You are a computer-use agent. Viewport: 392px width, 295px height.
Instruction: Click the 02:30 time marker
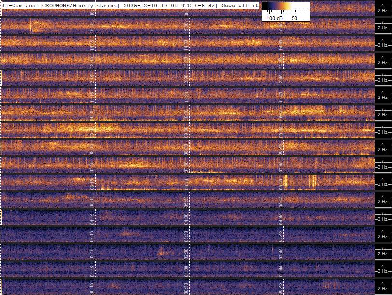tap(187, 253)
